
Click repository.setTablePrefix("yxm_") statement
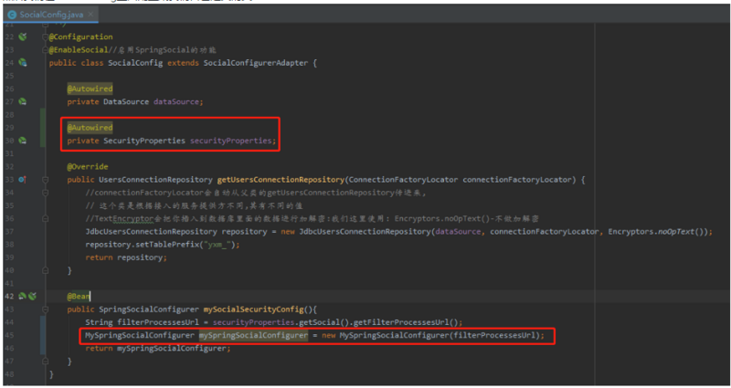point(163,245)
